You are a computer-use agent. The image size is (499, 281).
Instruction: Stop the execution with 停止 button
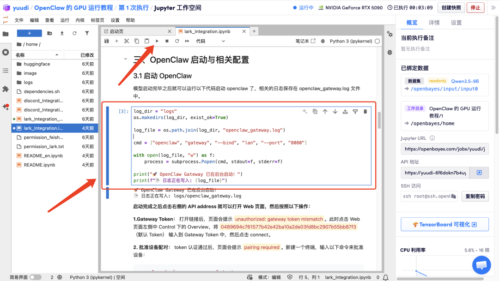[475, 8]
